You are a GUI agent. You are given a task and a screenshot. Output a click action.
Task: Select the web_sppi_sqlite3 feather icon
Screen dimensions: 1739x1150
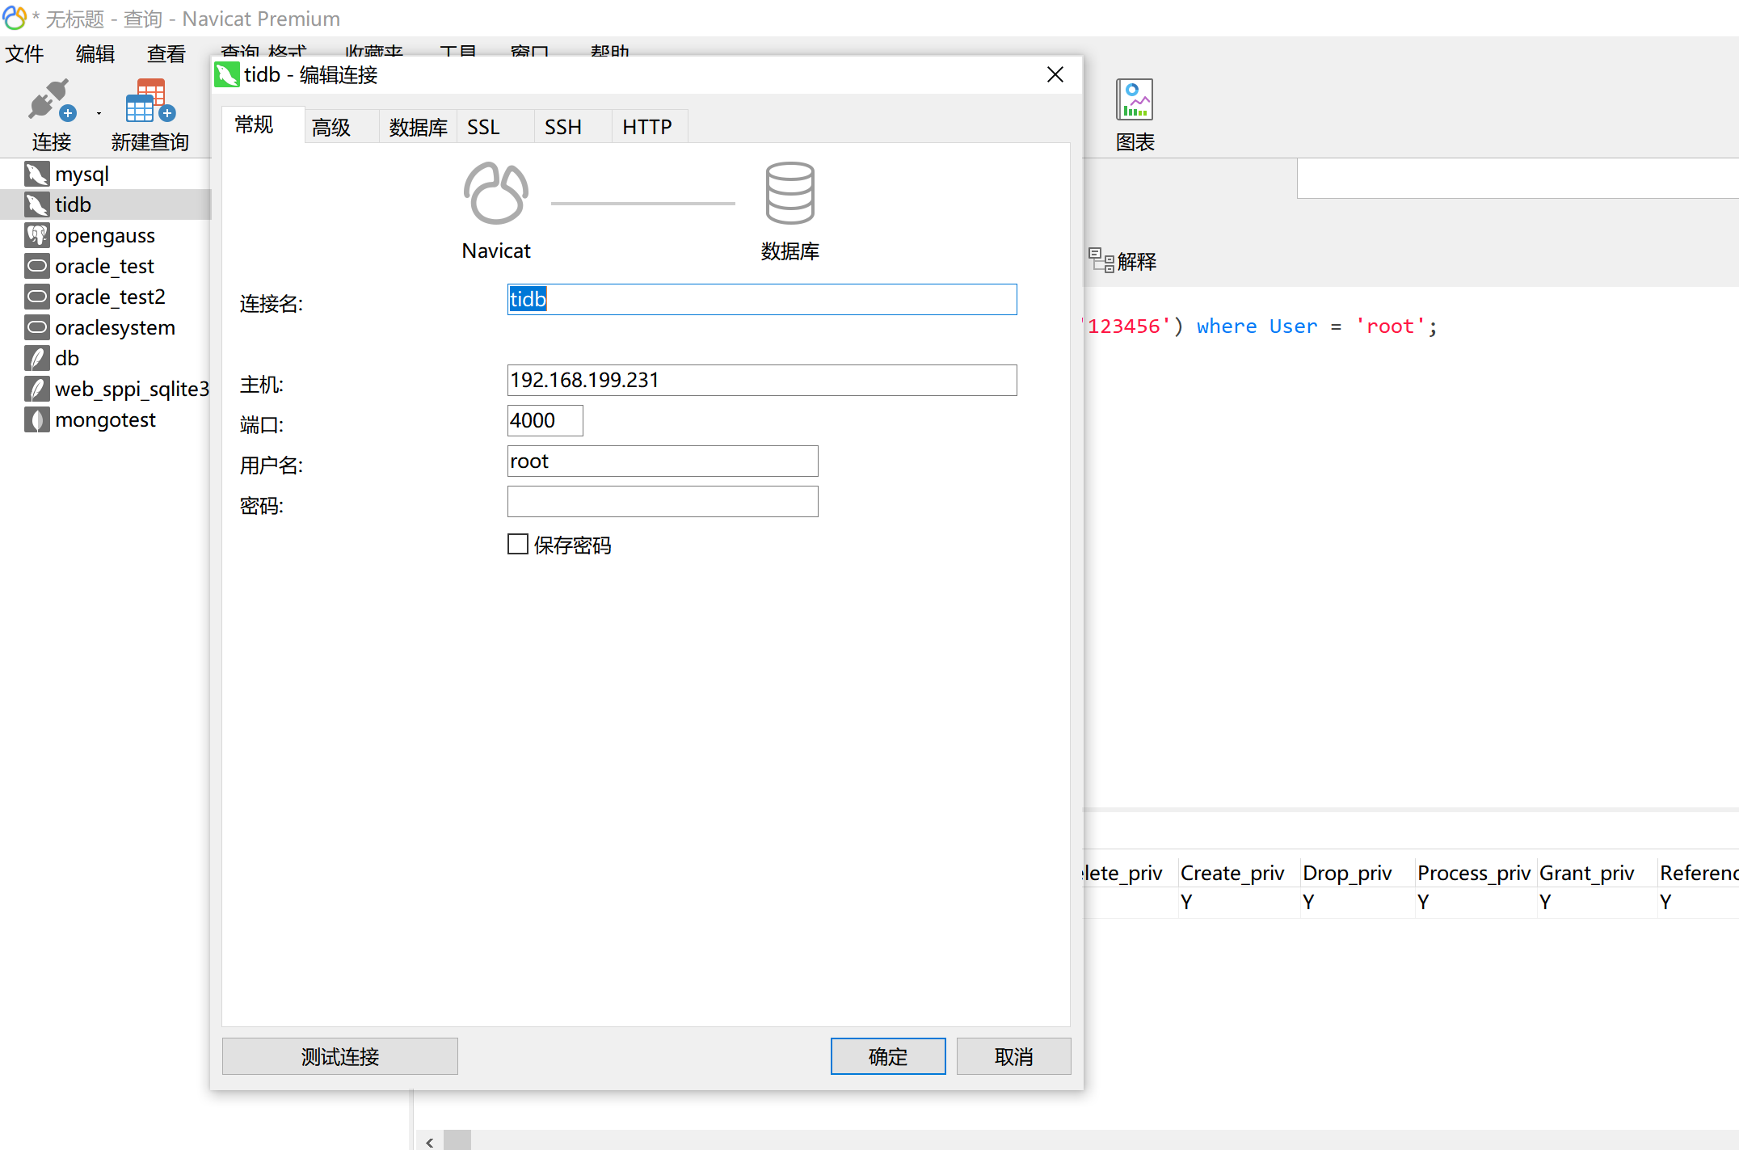[36, 390]
